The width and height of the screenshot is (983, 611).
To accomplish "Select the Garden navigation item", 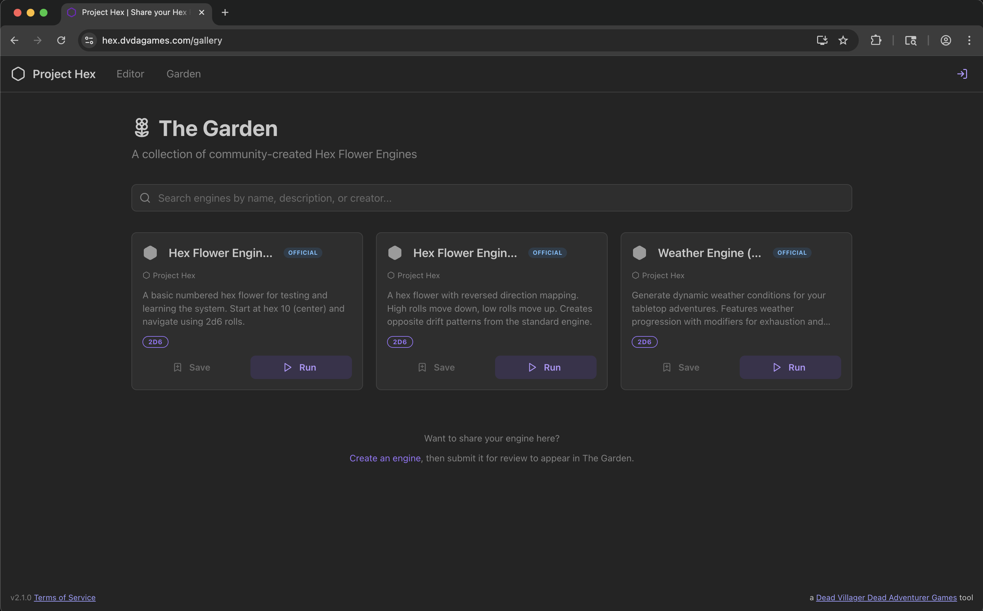I will pos(183,74).
